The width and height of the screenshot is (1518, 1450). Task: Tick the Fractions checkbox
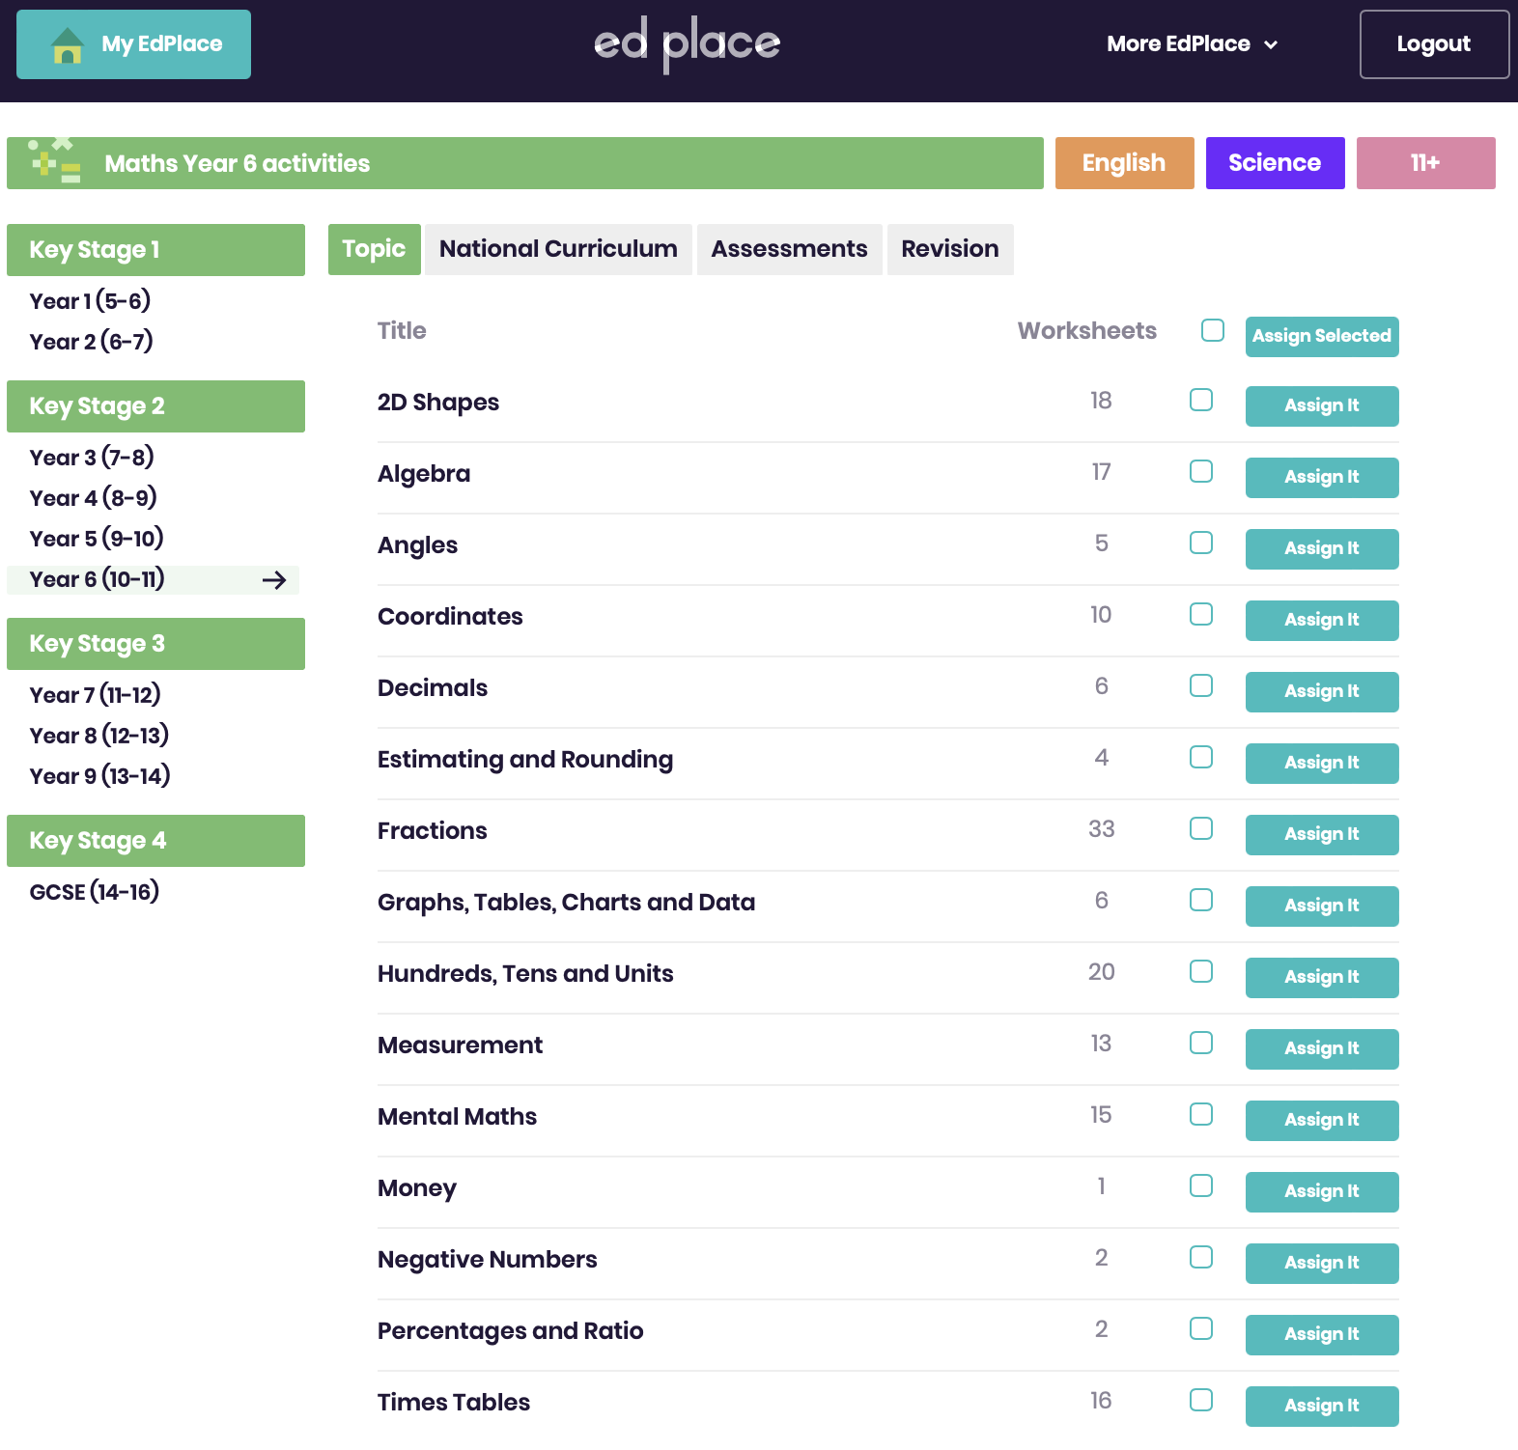[x=1201, y=828]
